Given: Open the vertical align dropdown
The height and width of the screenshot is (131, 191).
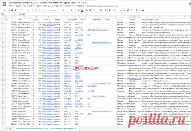Looking at the screenshot, I should 106,10.
